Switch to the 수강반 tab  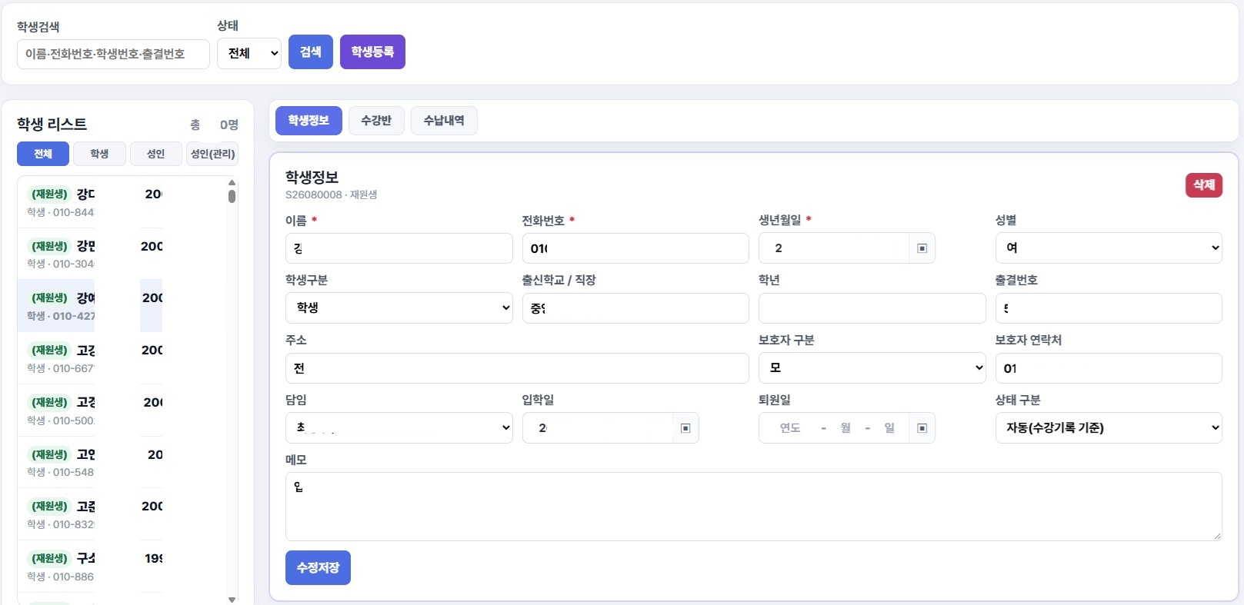pos(376,121)
